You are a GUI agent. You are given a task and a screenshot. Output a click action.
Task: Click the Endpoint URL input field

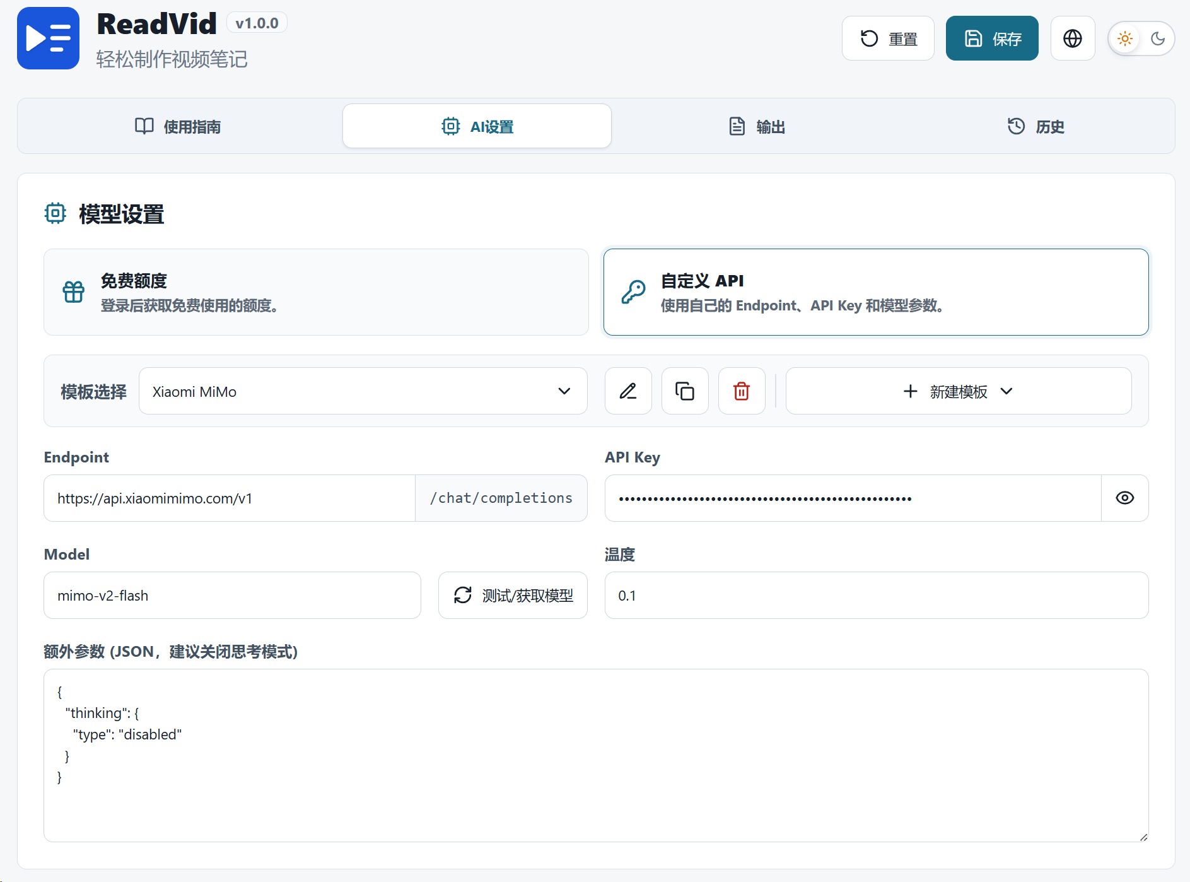(x=230, y=498)
